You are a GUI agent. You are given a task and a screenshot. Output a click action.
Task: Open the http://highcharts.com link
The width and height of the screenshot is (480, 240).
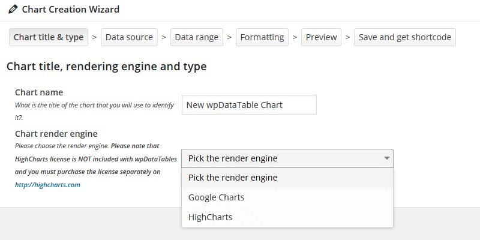47,185
